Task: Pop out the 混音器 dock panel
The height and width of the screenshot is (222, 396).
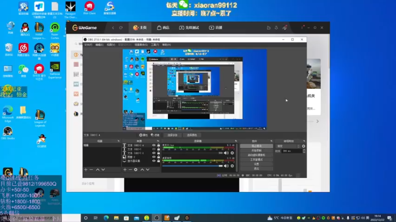Action: 236,141
